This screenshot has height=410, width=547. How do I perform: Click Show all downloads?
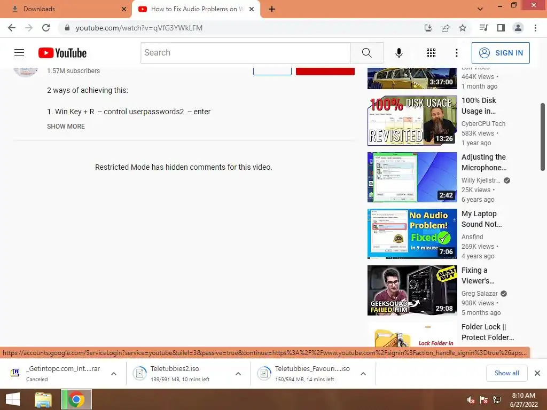(x=506, y=373)
